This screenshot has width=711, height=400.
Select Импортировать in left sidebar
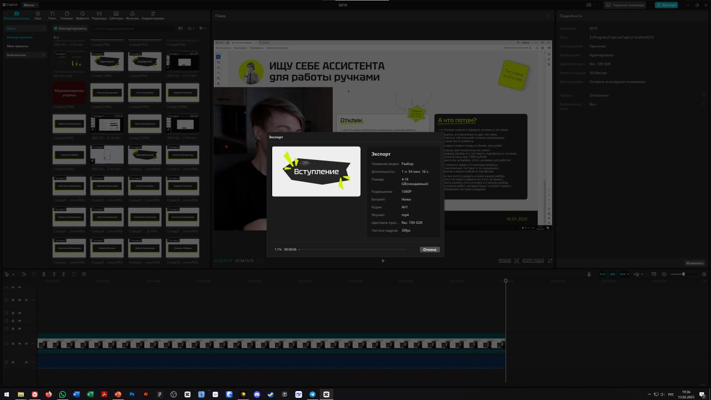point(19,37)
